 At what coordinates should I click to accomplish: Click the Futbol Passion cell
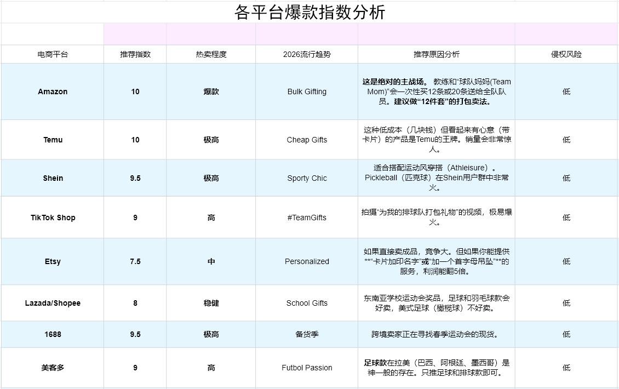[x=307, y=368]
